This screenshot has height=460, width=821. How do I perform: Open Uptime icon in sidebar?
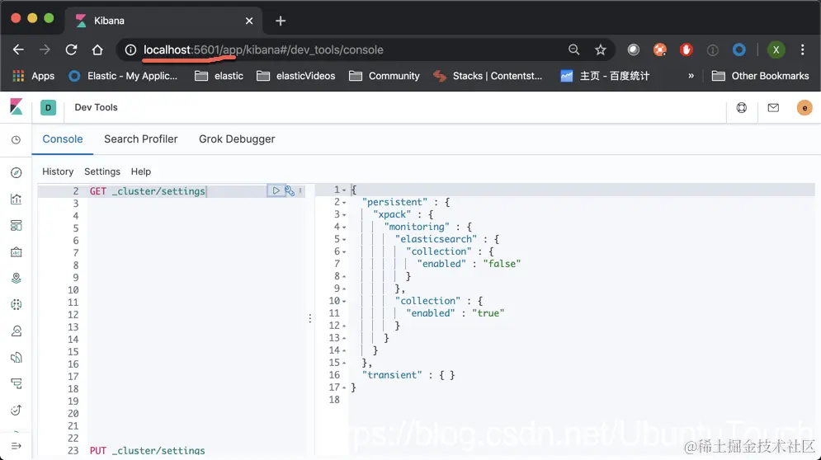17,410
